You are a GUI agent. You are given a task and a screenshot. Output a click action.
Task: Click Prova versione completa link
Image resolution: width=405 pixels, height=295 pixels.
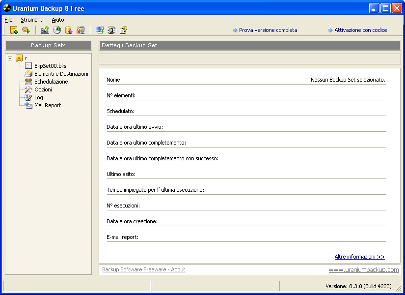coord(268,30)
